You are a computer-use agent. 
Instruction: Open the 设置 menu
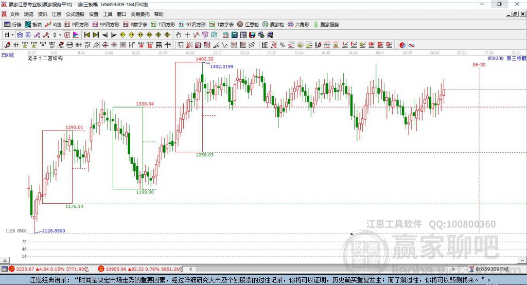coord(94,14)
